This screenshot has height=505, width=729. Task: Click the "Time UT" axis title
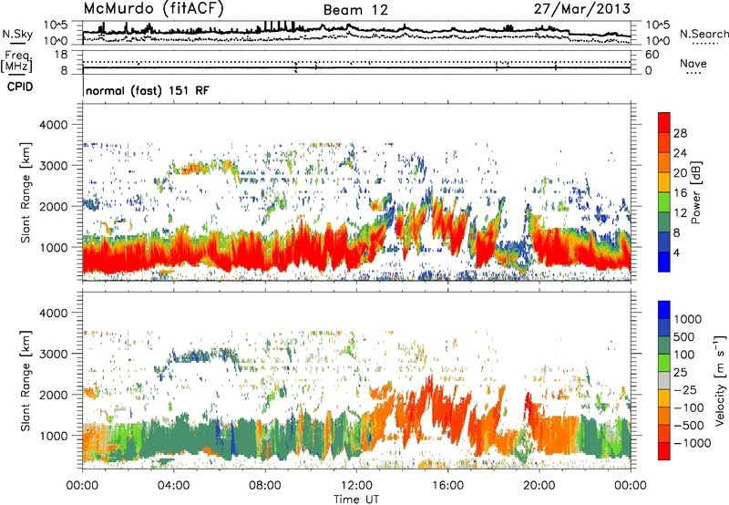(x=356, y=500)
